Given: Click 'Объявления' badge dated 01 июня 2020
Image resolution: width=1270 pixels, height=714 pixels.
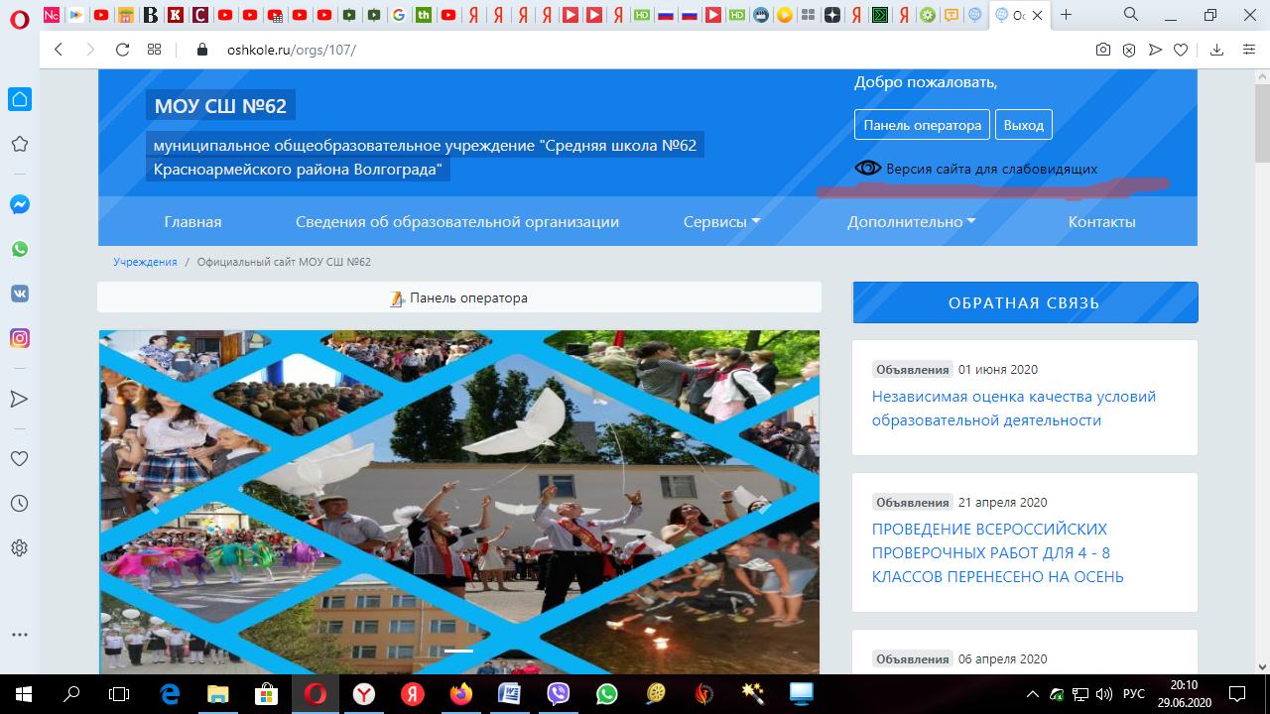Looking at the screenshot, I should point(912,370).
